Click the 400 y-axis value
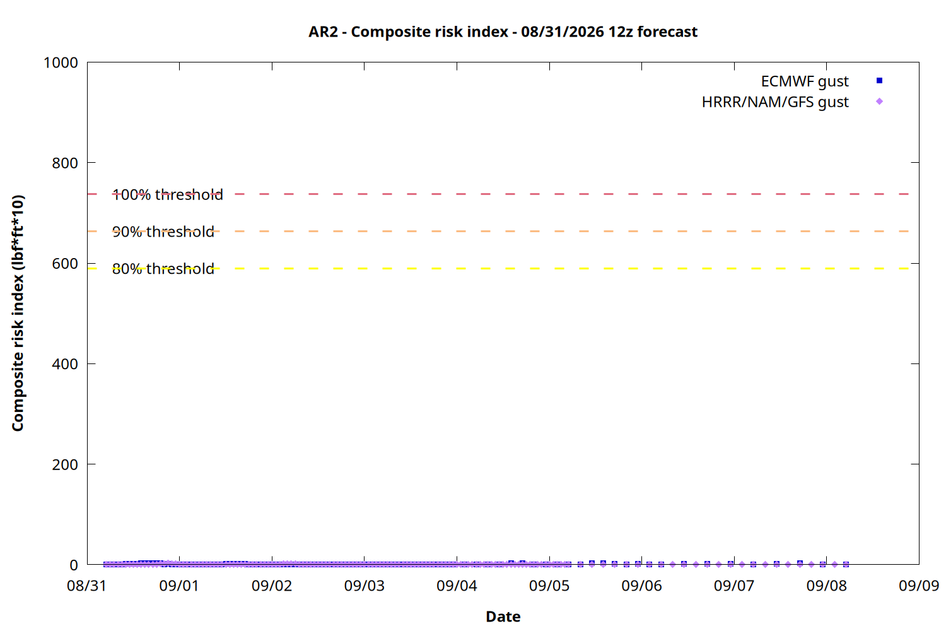The height and width of the screenshot is (631, 946). (65, 364)
